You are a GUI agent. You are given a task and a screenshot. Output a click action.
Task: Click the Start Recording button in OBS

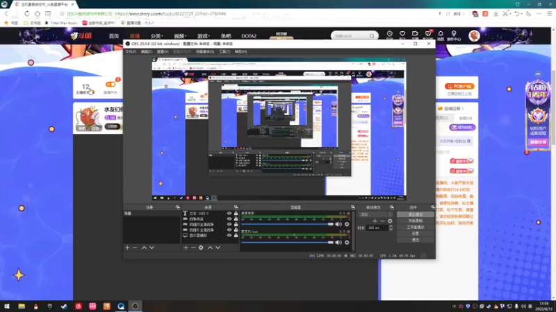click(x=415, y=220)
